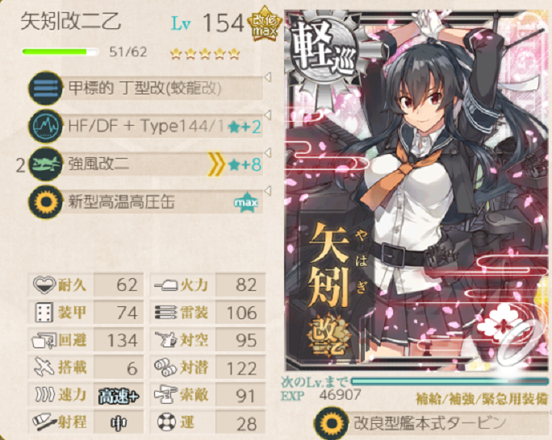552x440 pixels.
Task: Select the 強風改二 equipment slot
Action: 146,164
